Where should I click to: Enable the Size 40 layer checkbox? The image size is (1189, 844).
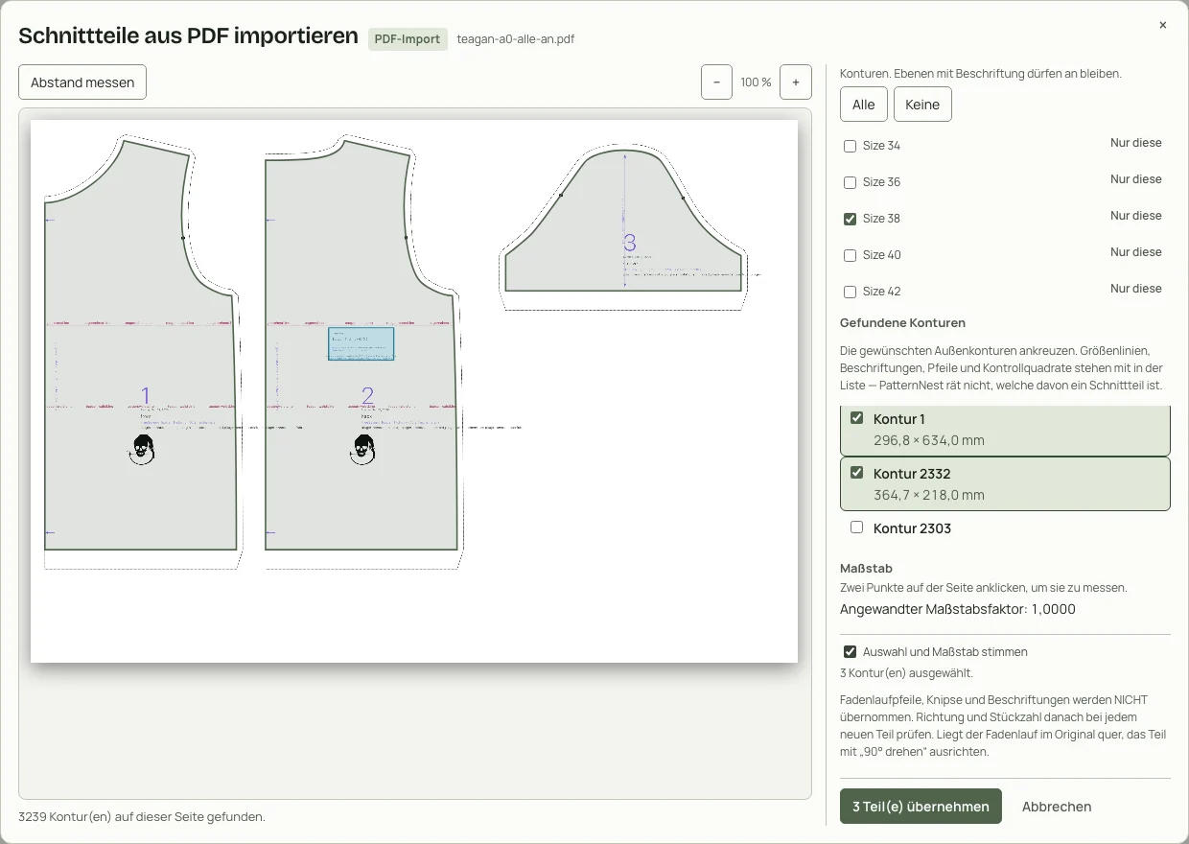(x=850, y=255)
